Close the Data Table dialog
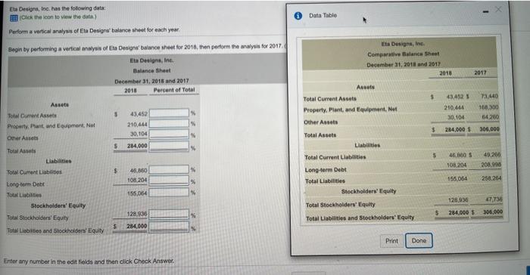530x275 pixels. click(x=498, y=10)
